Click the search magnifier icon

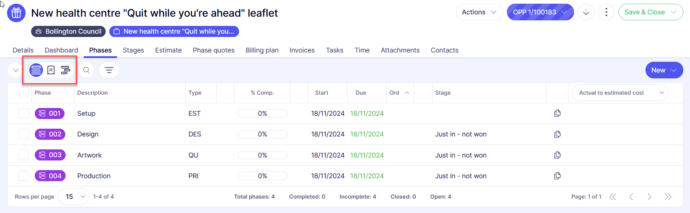tap(87, 70)
